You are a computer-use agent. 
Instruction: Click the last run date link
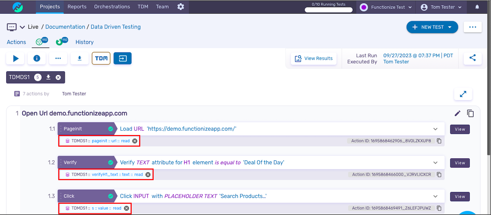(x=418, y=55)
